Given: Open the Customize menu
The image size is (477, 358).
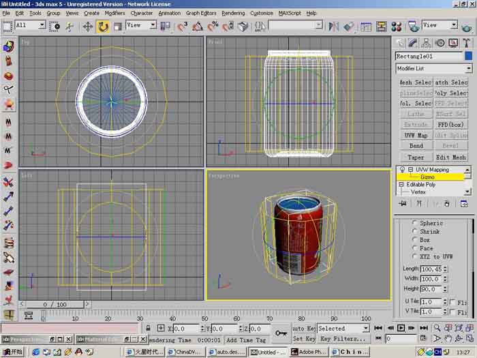Looking at the screenshot, I should (261, 13).
